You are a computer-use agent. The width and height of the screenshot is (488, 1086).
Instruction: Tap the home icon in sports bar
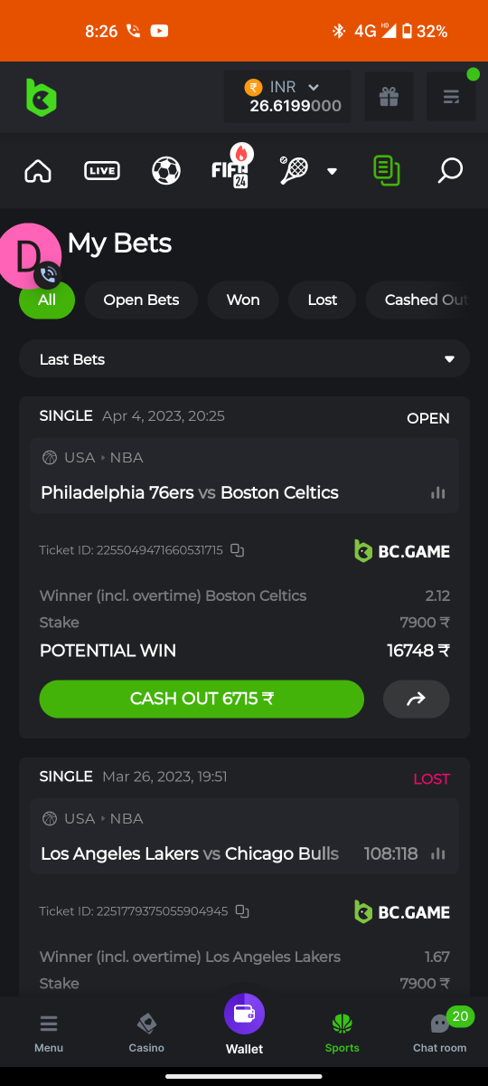pyautogui.click(x=38, y=170)
